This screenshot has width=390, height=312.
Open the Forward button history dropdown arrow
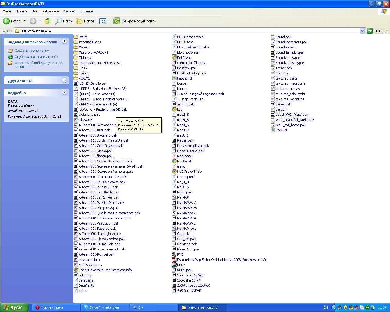[x=40, y=21]
